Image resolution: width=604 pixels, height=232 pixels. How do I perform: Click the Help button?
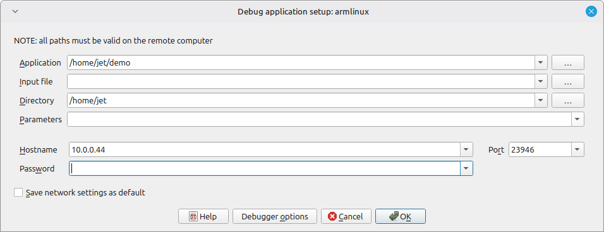click(203, 216)
